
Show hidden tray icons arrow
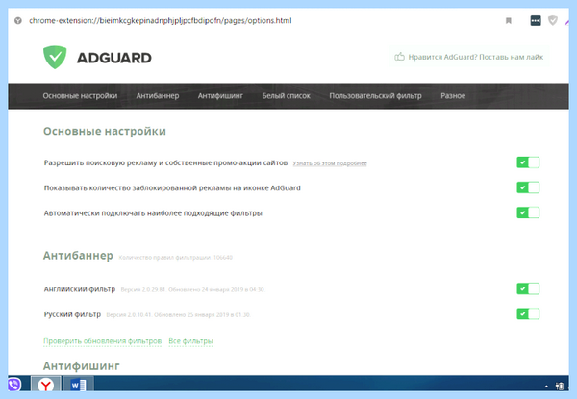point(546,386)
